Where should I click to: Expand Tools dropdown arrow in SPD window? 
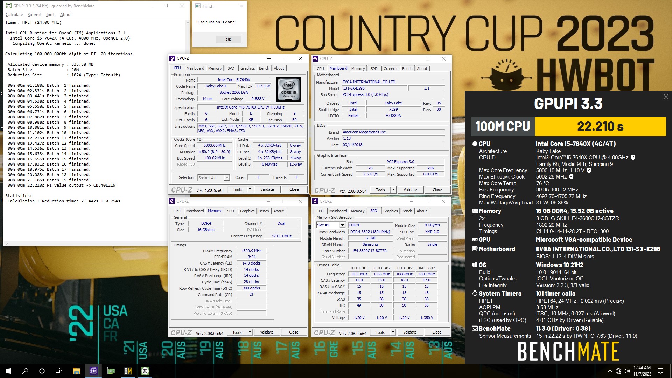[393, 332]
